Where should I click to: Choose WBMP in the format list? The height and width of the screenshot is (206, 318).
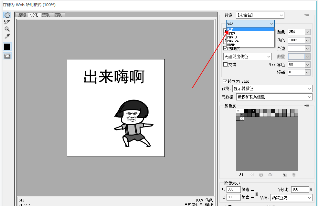(250, 45)
